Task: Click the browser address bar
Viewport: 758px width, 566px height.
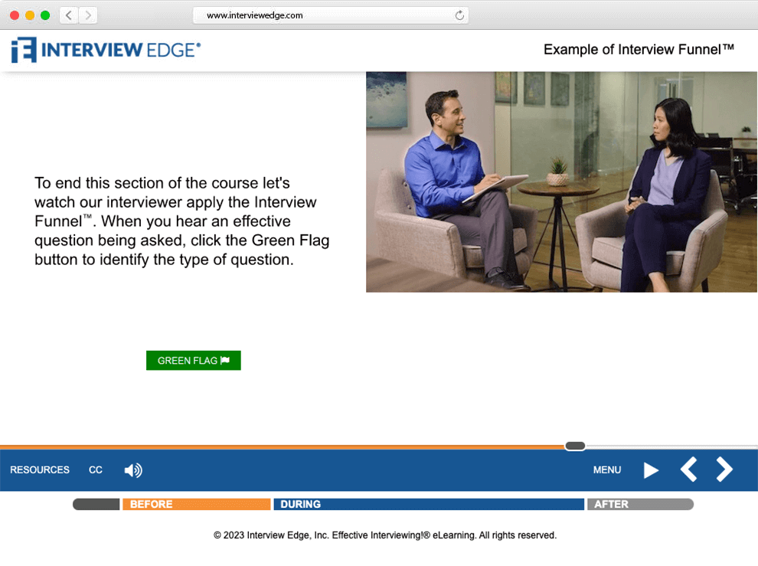Action: [x=331, y=15]
